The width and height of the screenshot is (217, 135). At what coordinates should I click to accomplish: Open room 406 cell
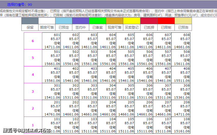tap(144, 75)
